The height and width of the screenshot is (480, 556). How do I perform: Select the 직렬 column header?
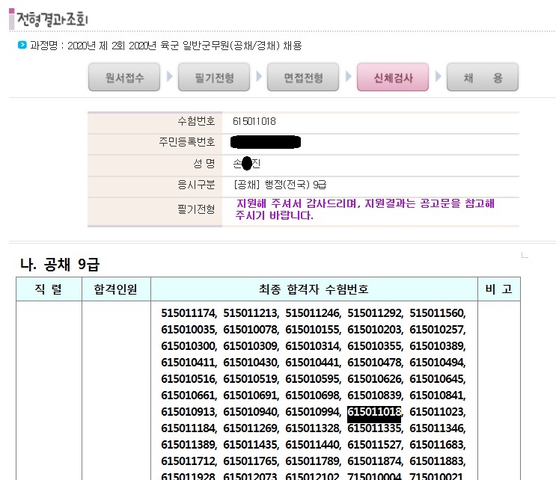(x=49, y=289)
